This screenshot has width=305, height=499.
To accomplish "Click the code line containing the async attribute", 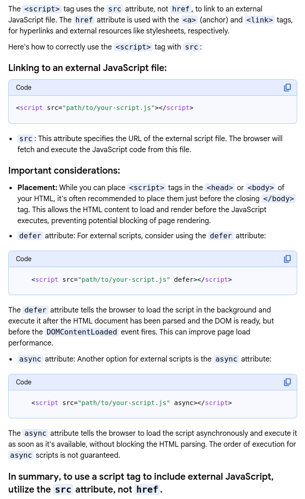I will pos(132,403).
